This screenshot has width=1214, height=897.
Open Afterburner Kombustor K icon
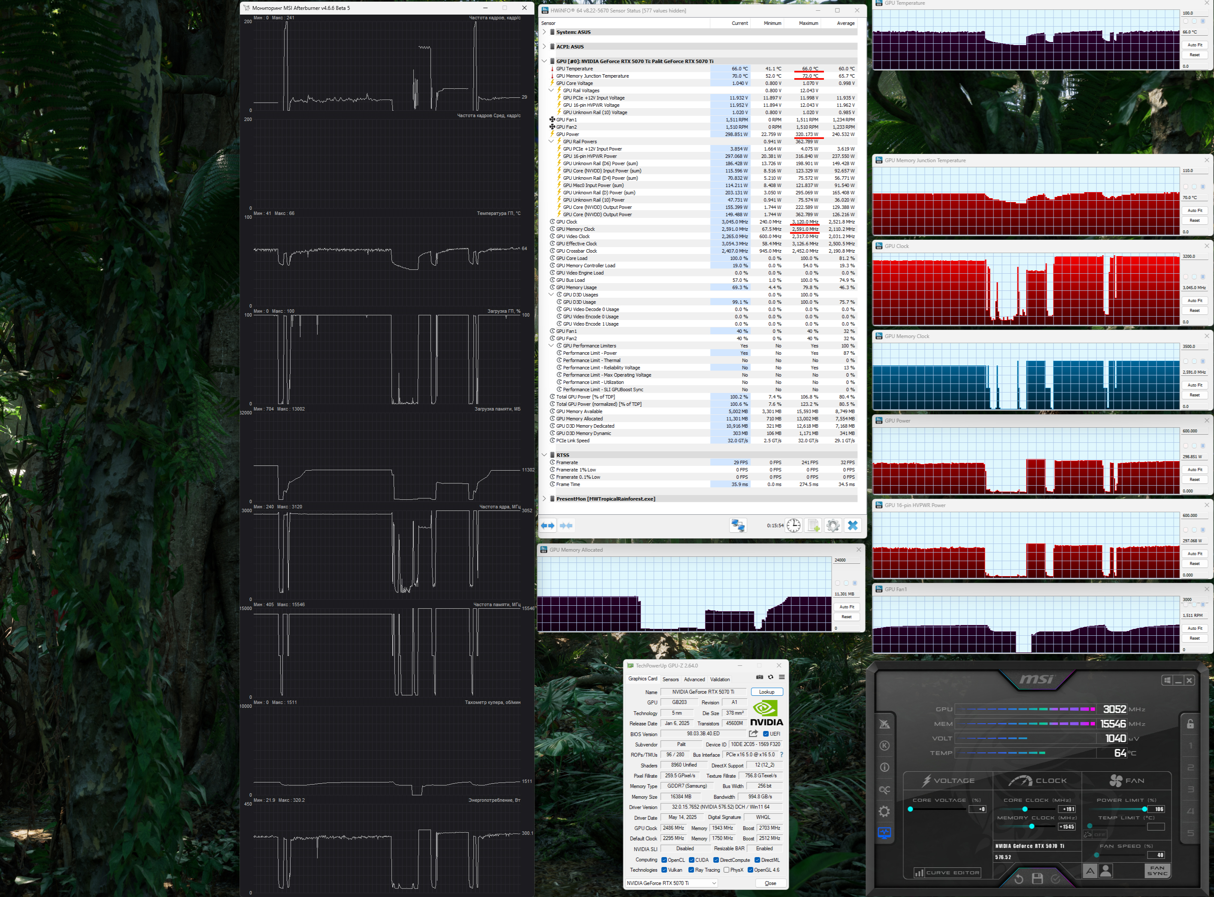pyautogui.click(x=884, y=746)
